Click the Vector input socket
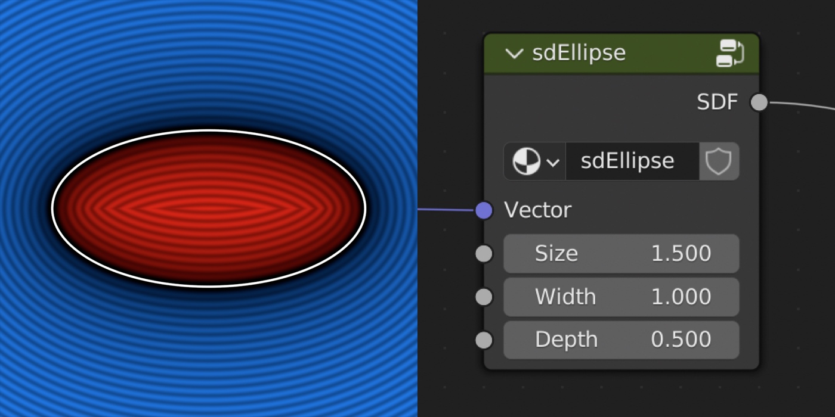This screenshot has width=835, height=417. (484, 210)
